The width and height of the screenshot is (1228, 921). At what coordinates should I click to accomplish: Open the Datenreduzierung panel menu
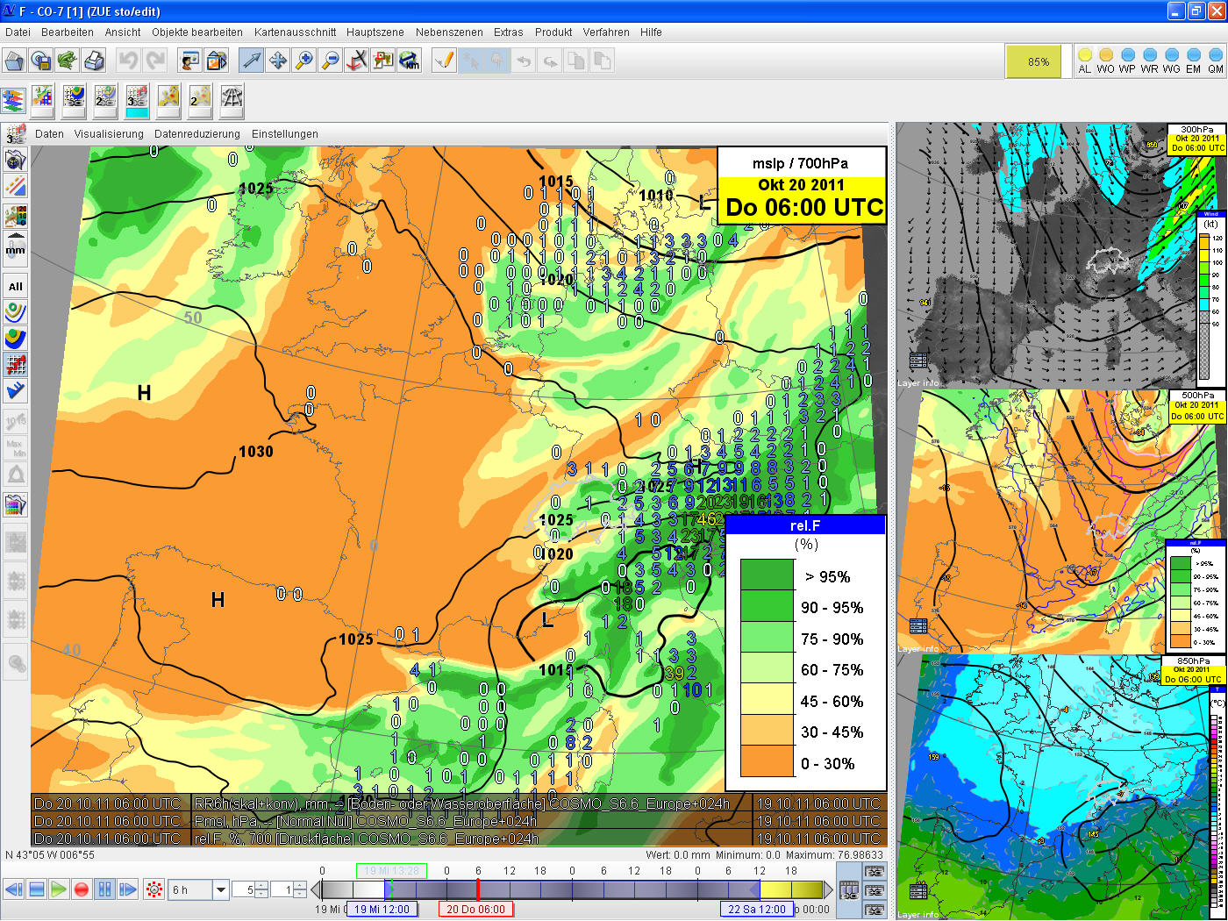click(x=196, y=134)
